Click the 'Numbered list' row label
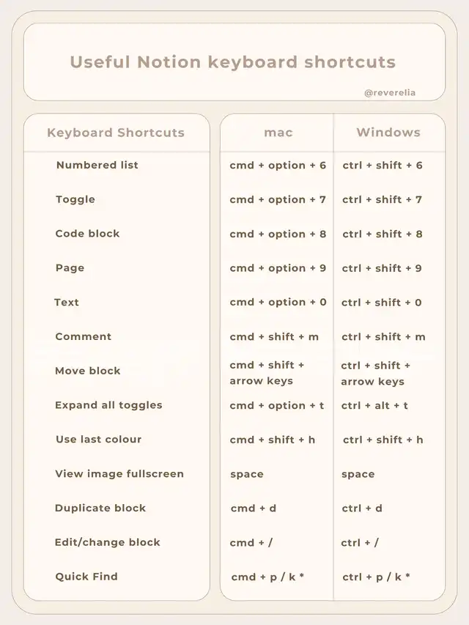Viewport: 469px width, 625px height. point(97,165)
